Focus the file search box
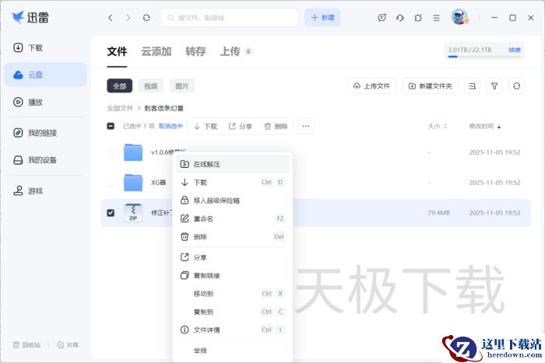 click(x=230, y=18)
